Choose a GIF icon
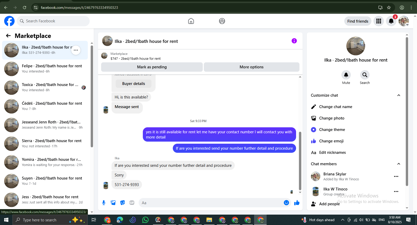This screenshot has width=417, height=225. click(x=132, y=203)
